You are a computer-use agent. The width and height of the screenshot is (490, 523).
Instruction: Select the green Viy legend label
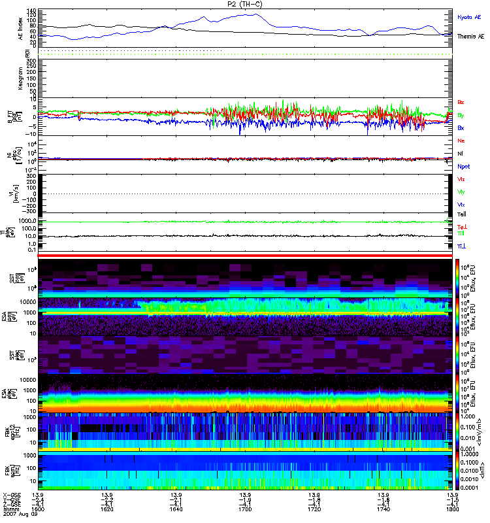461,192
